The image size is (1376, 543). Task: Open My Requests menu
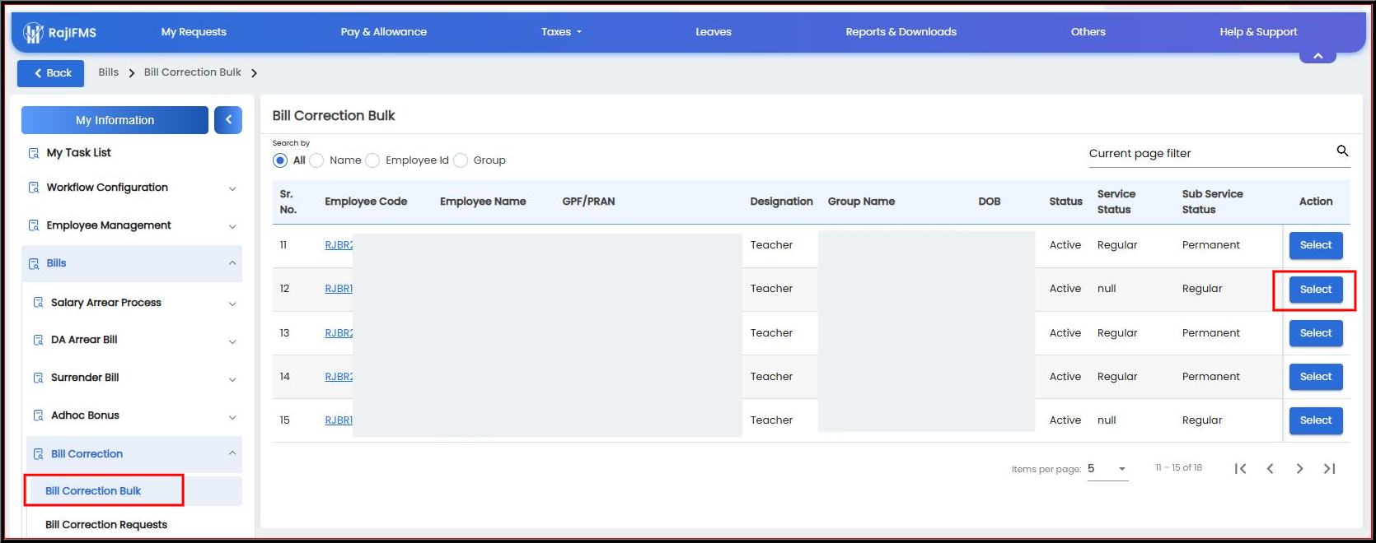(x=194, y=32)
